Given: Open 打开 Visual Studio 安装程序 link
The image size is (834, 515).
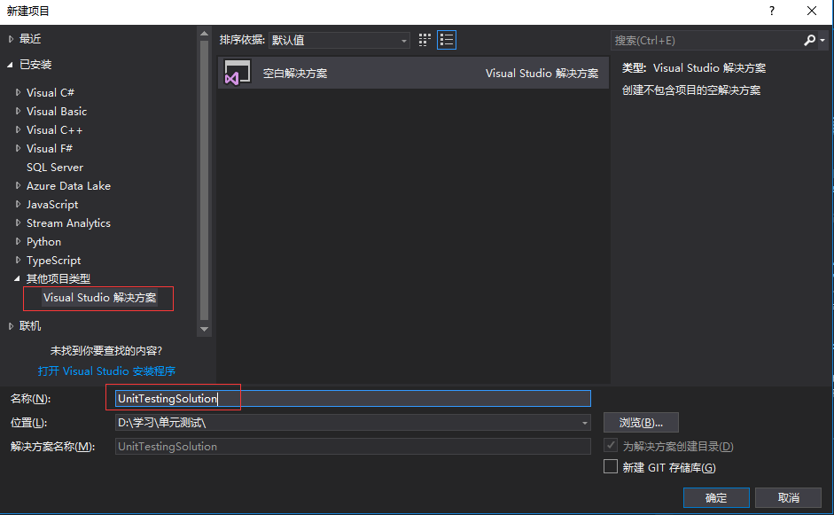Looking at the screenshot, I should point(106,371).
